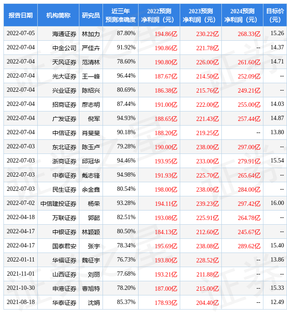Click the 报告日期 column header
Screen dimensions: 287x313
[21, 15]
